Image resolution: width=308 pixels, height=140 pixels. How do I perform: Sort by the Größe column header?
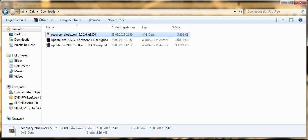click(180, 27)
